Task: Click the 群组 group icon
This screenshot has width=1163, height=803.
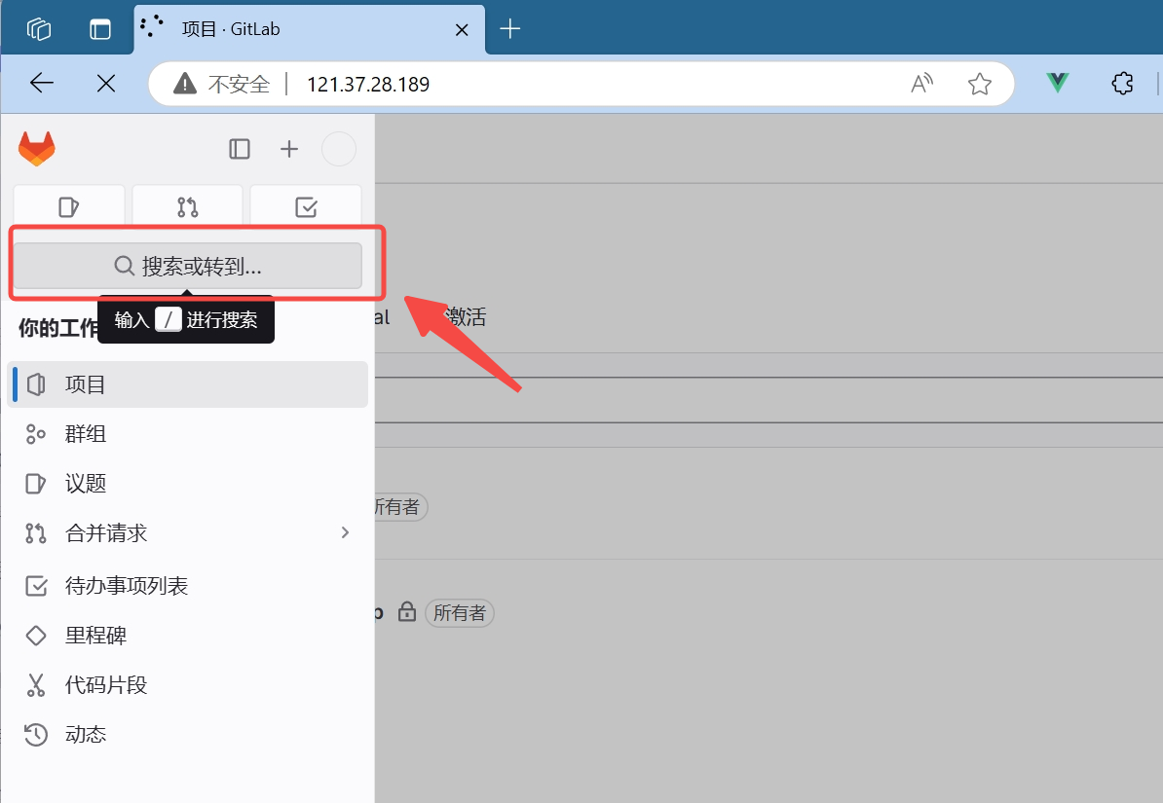Action: click(x=36, y=434)
